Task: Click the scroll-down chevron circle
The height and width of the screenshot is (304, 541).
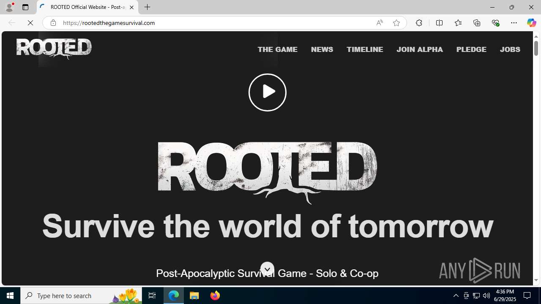Action: pos(267,269)
